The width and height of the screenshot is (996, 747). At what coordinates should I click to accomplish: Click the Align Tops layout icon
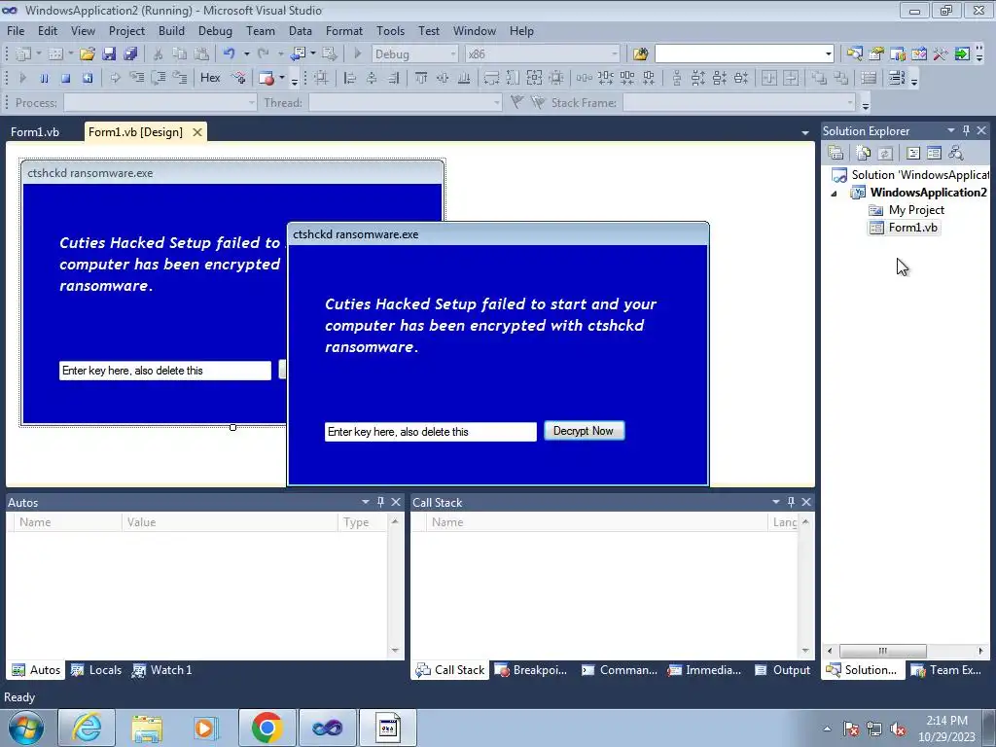421,78
